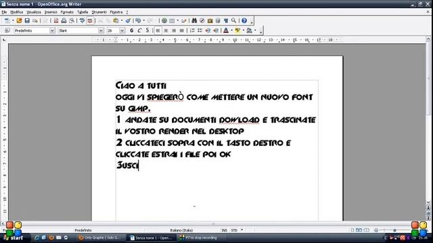433x243 pixels.
Task: Open the Formato menu
Action: point(67,12)
